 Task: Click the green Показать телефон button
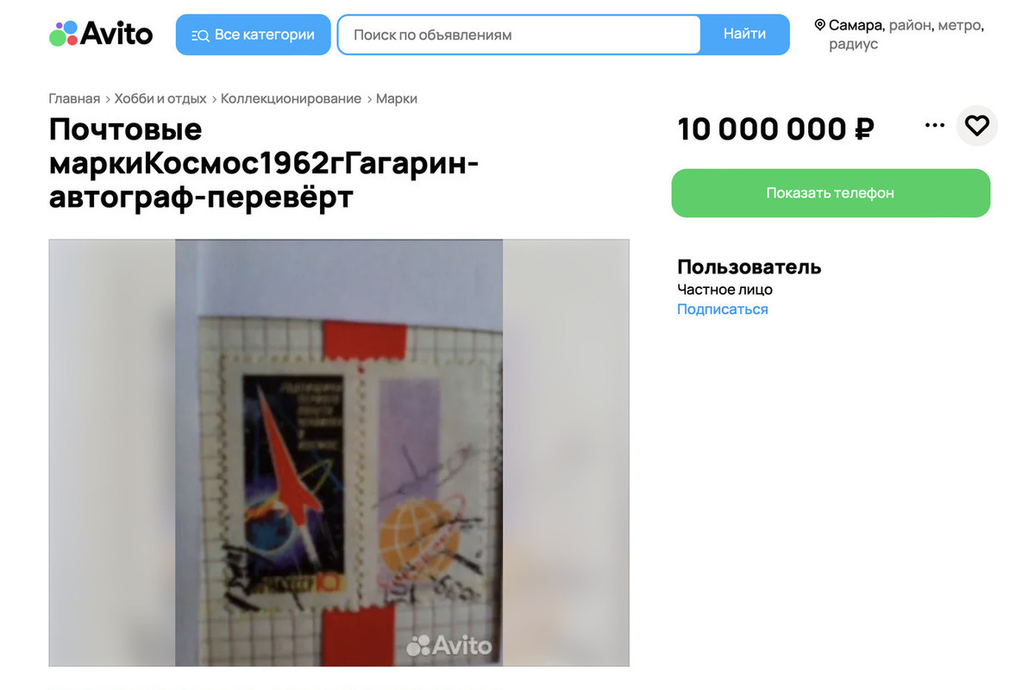click(831, 193)
